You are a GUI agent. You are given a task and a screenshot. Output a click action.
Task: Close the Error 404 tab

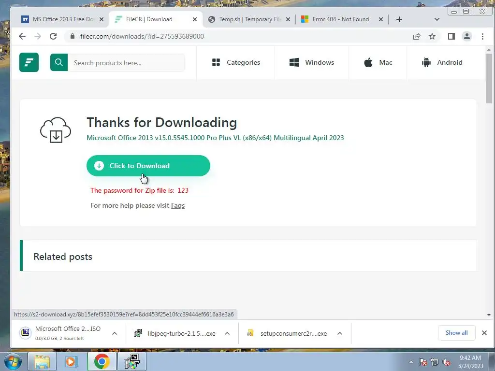(x=381, y=19)
